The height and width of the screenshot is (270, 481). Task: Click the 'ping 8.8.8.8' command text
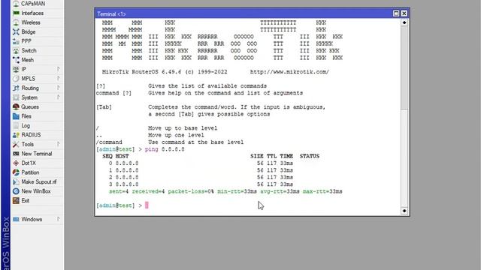coord(165,149)
